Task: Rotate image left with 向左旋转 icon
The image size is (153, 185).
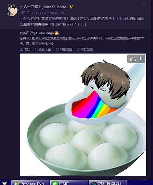Action: 57,49
